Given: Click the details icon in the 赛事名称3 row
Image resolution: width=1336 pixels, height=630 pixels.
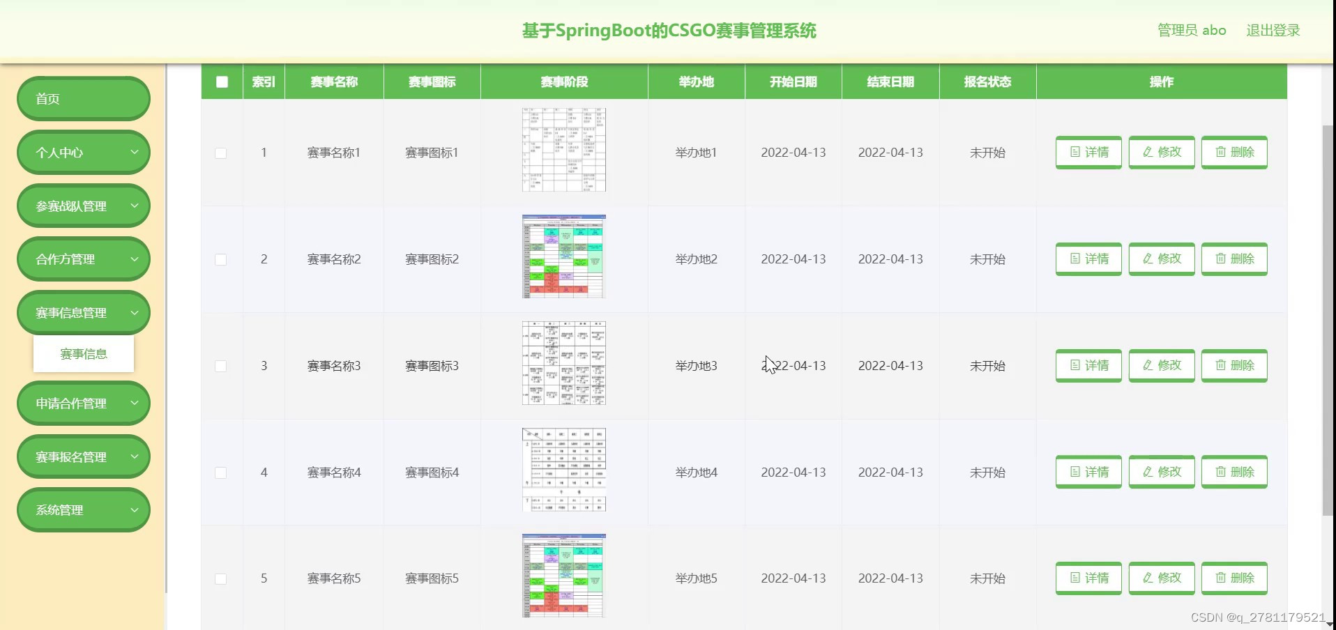Looking at the screenshot, I should 1075,365.
